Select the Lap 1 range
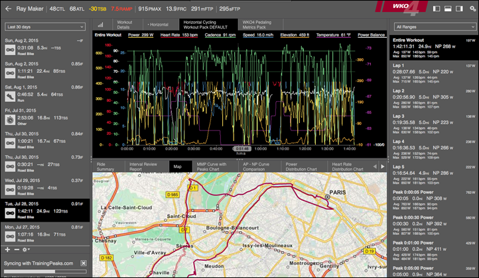Viewport: 479px width, 278px height. (x=434, y=73)
